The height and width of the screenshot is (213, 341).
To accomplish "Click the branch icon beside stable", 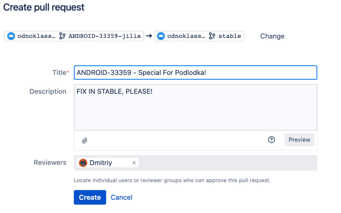I will [x=212, y=36].
